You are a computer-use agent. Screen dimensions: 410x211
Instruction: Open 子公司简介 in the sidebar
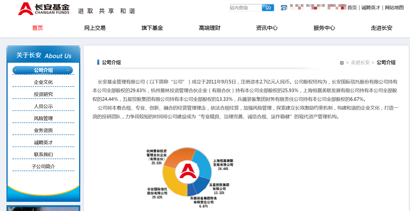pyautogui.click(x=43, y=166)
